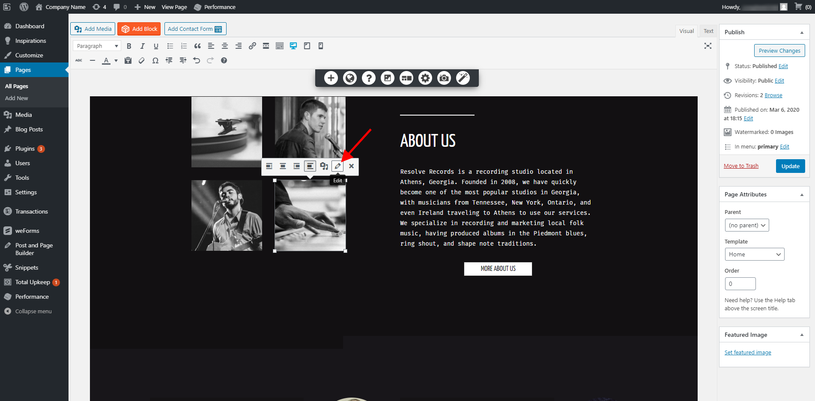Click the pencil Edit icon on image toolbar

[337, 166]
